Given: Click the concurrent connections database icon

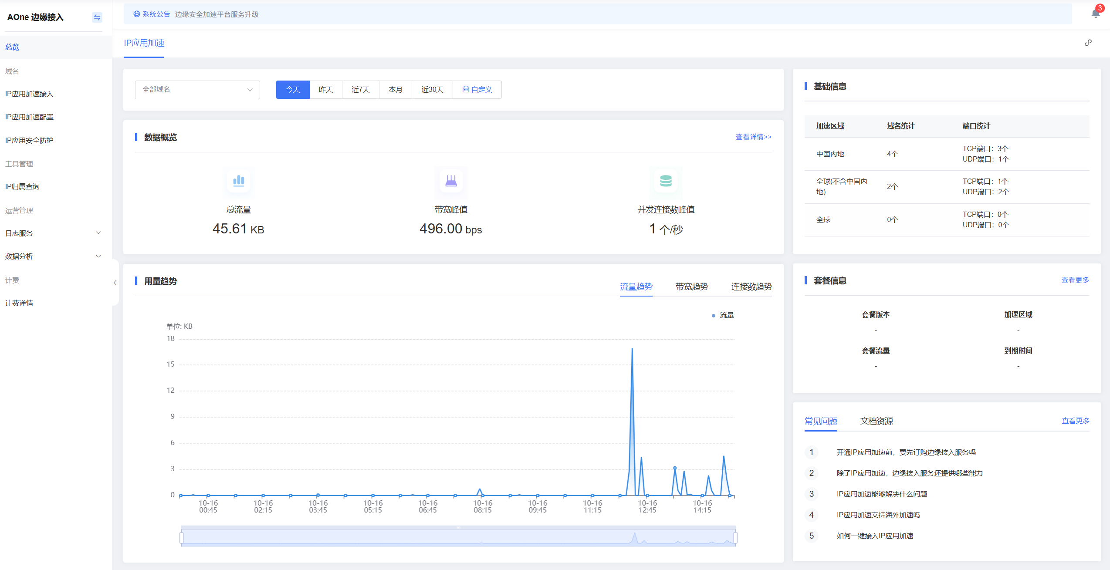Looking at the screenshot, I should tap(666, 181).
